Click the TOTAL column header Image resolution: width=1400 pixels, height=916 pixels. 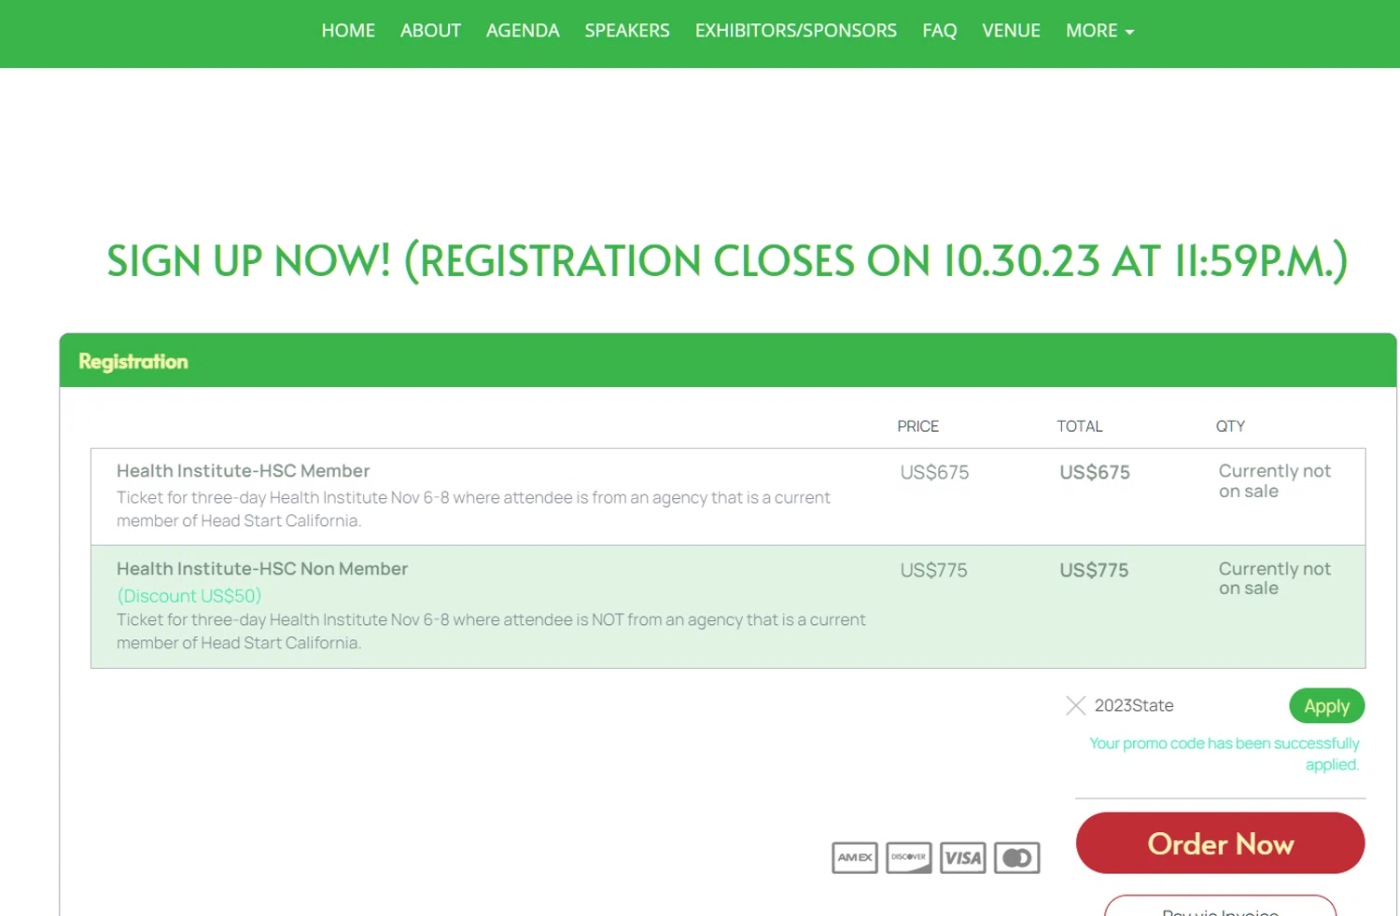1079,426
